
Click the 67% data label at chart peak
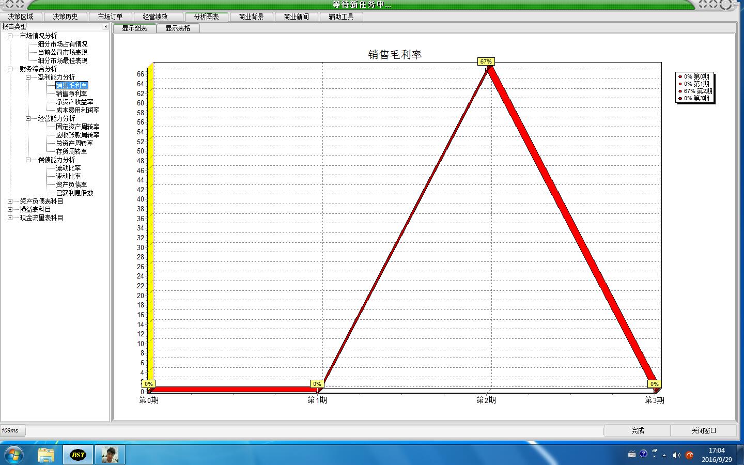tap(486, 61)
